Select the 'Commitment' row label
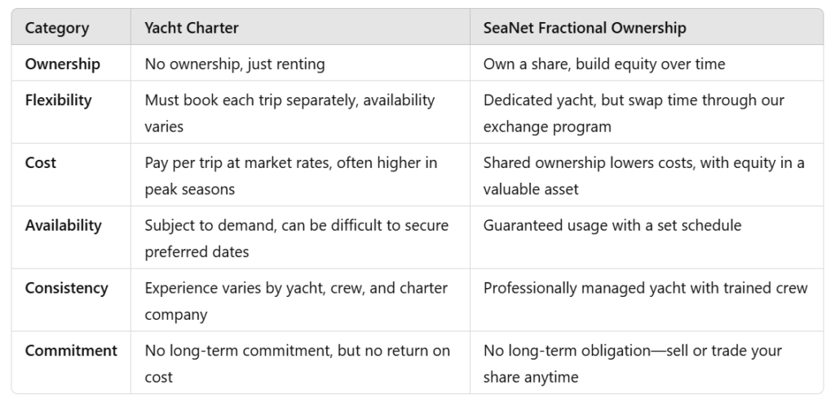Image resolution: width=835 pixels, height=403 pixels. (71, 350)
